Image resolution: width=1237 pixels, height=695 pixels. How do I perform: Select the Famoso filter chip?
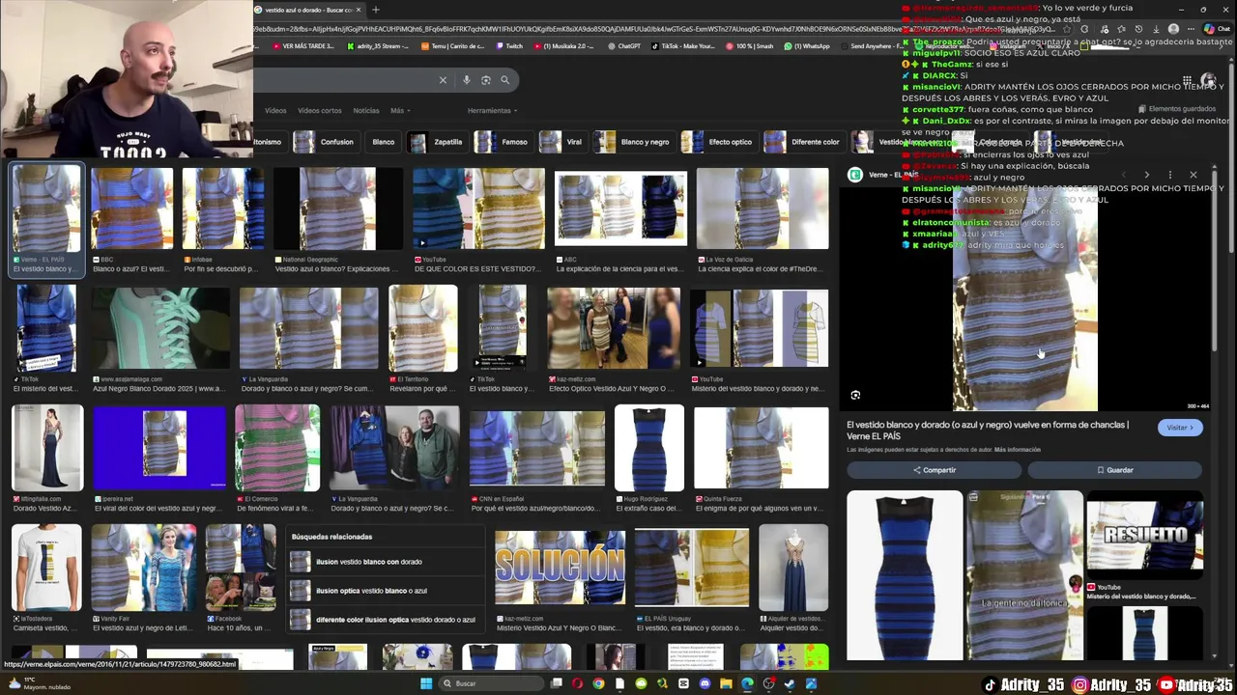[x=503, y=142]
